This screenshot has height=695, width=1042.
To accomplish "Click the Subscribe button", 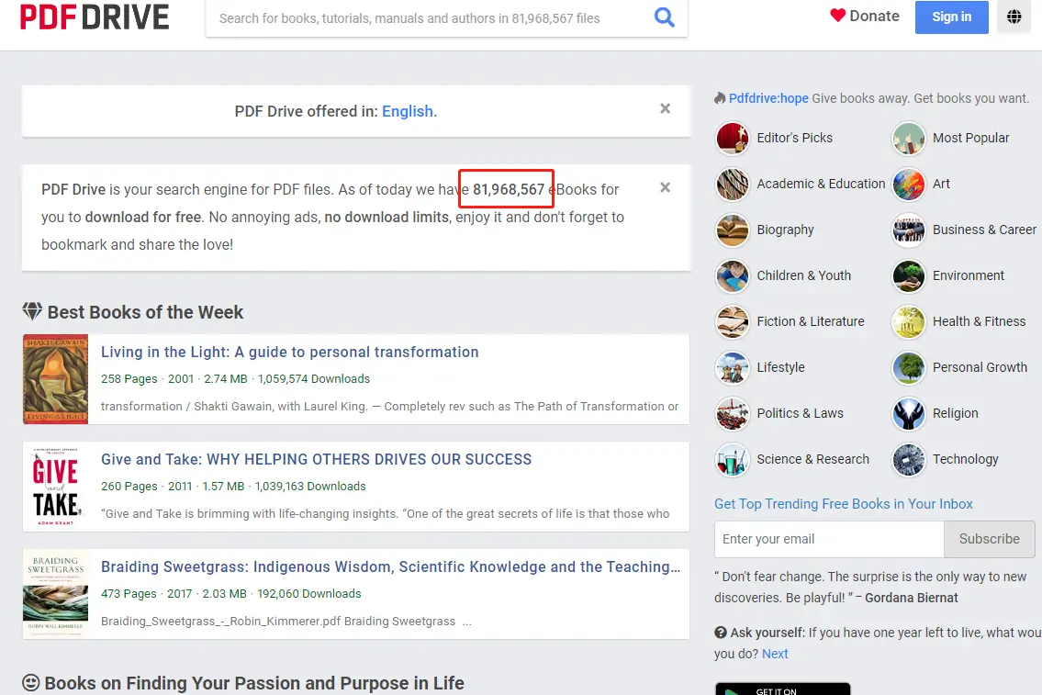I will click(989, 539).
